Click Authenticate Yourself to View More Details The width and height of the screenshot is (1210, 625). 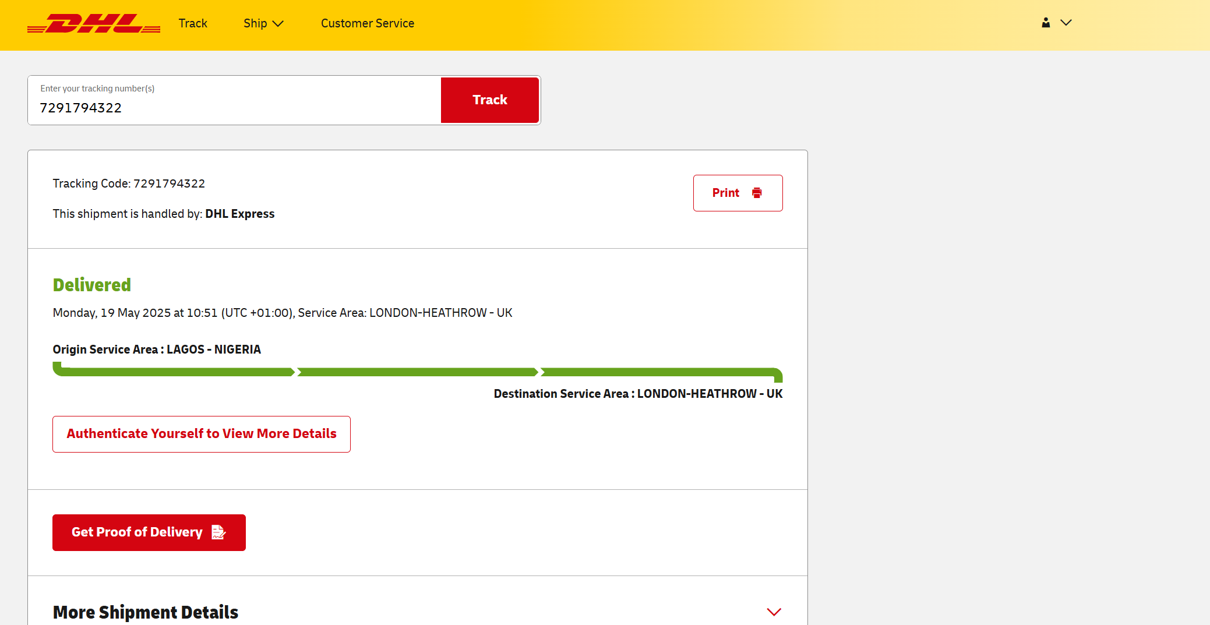202,434
